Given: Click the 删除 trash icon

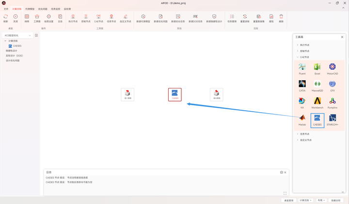Looking at the screenshot, I should tap(281, 16).
